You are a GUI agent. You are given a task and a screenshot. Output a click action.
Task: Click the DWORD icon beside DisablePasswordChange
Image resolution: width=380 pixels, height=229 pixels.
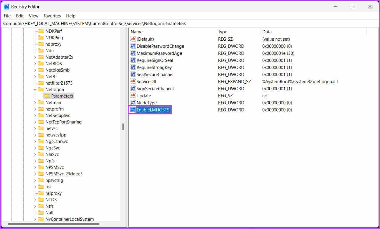pos(133,46)
